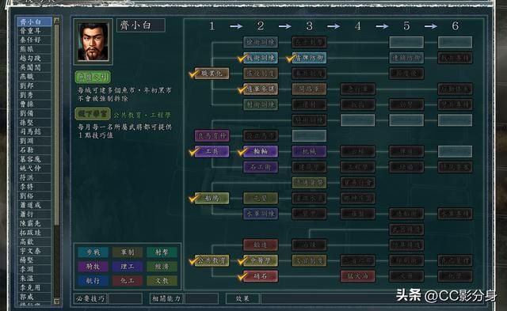This screenshot has width=507, height=311.
Task: Pick 楊堅 in the ruler list
Action: coord(34,260)
